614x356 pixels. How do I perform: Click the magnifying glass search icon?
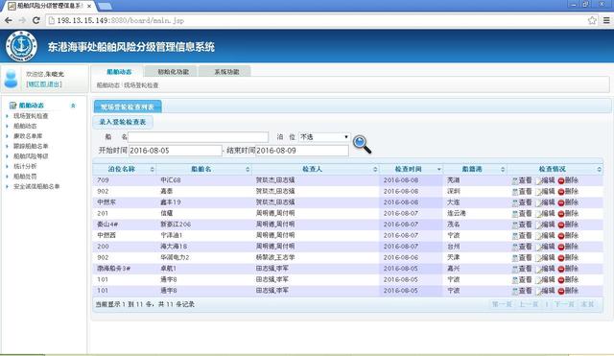coord(362,144)
